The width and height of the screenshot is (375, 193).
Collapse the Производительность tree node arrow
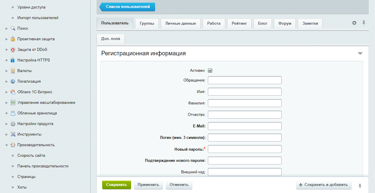click(6, 145)
